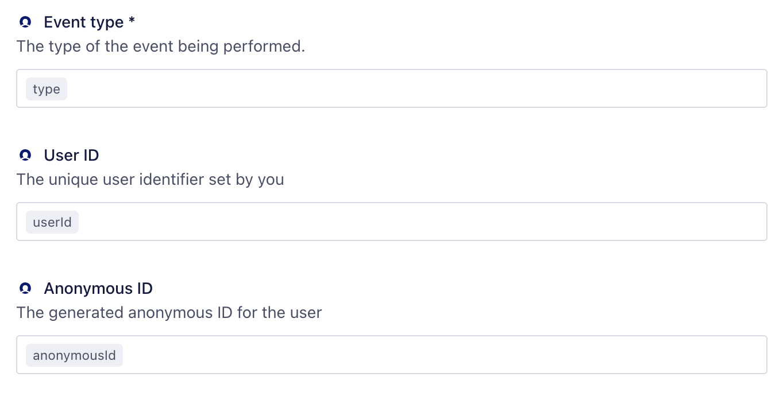Click the 'User ID' field label

point(71,156)
